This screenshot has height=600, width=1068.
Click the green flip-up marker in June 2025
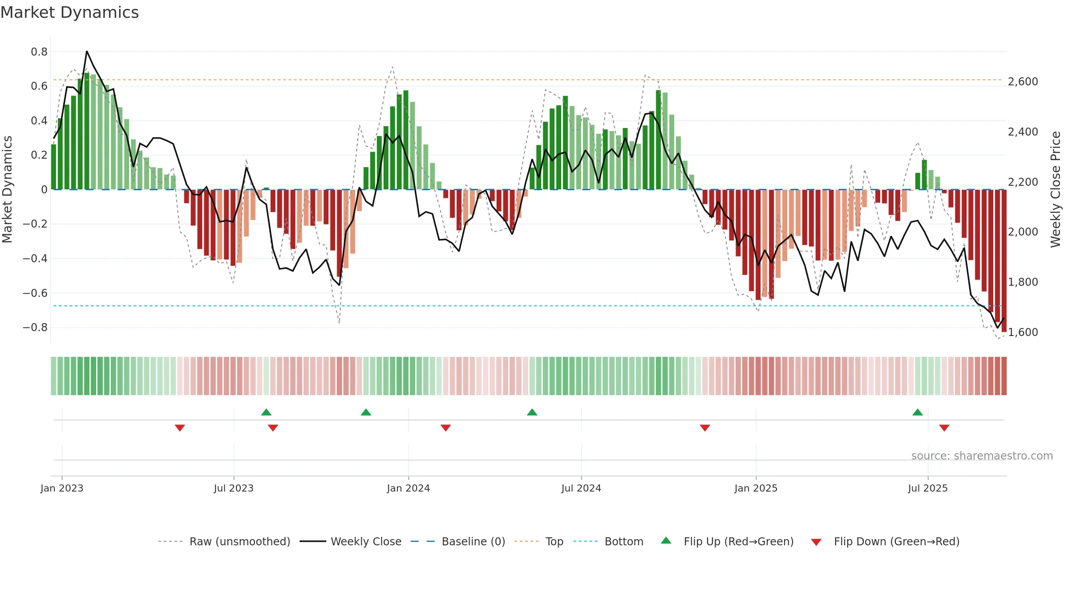tap(917, 412)
